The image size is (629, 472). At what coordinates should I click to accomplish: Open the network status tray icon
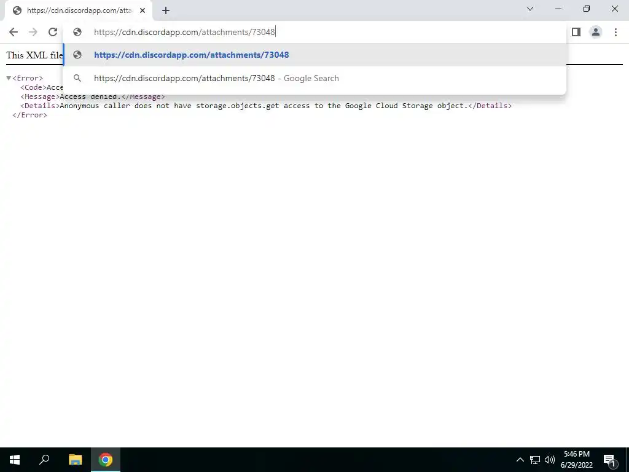click(535, 460)
